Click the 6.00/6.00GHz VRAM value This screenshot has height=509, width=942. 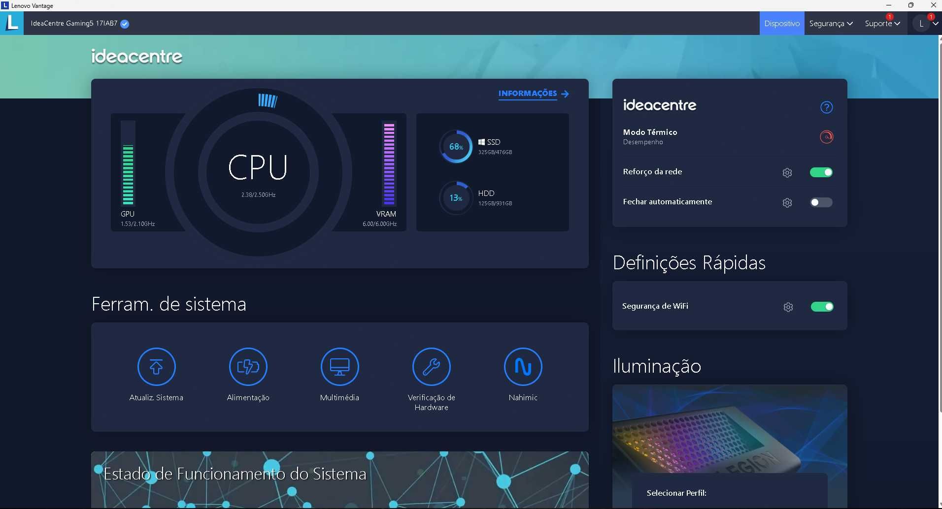(379, 224)
